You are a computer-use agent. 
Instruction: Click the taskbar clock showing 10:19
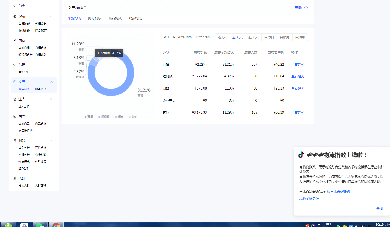click(x=383, y=225)
